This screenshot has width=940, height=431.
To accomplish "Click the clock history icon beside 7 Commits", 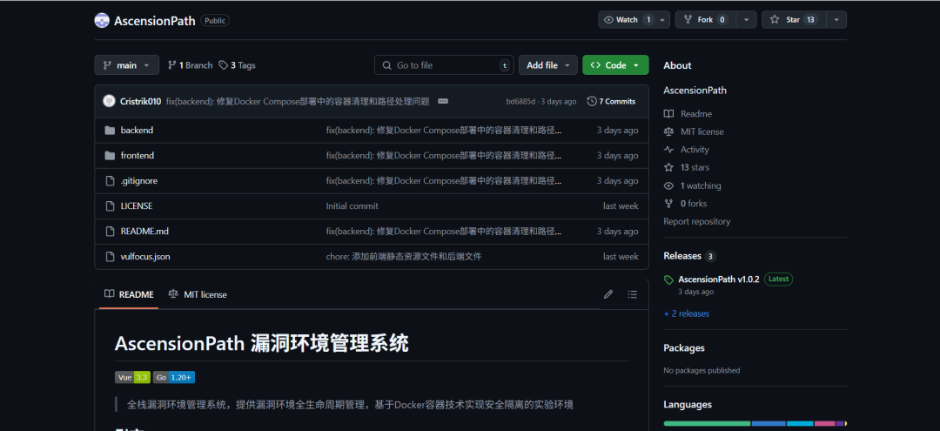I will pyautogui.click(x=592, y=101).
